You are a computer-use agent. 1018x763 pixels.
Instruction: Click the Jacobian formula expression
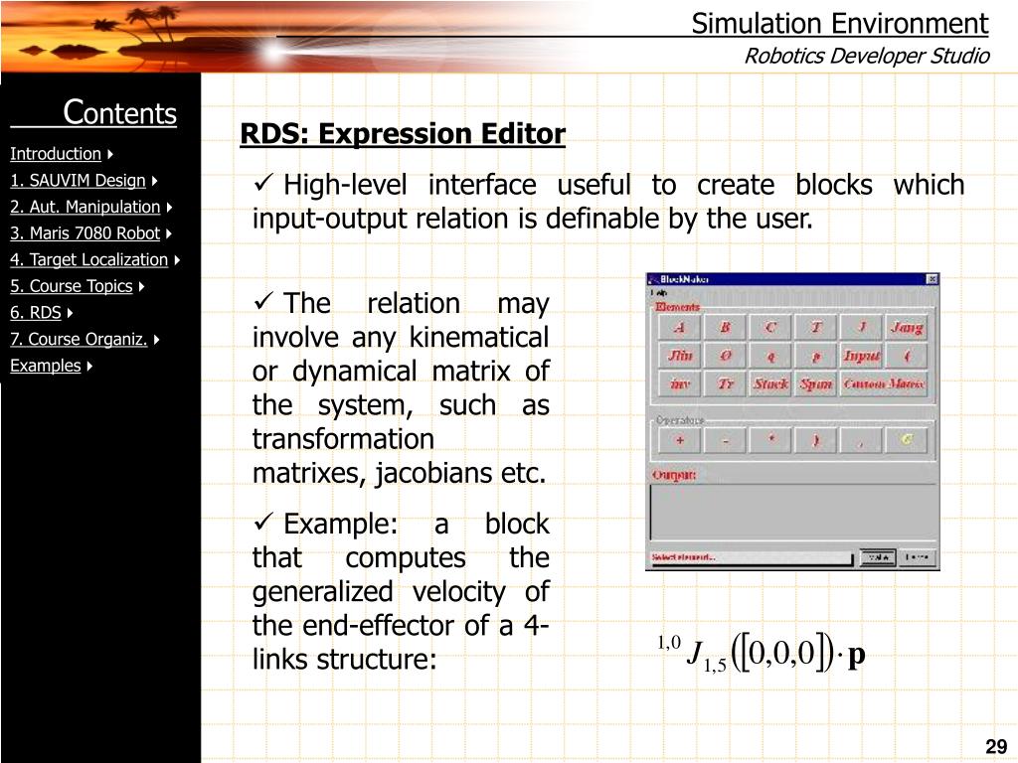coord(761,652)
